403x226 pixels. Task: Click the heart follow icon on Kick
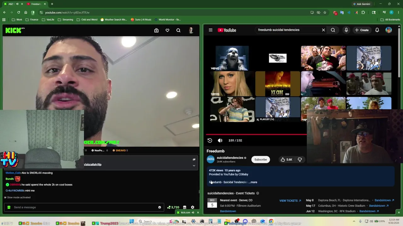click(167, 30)
